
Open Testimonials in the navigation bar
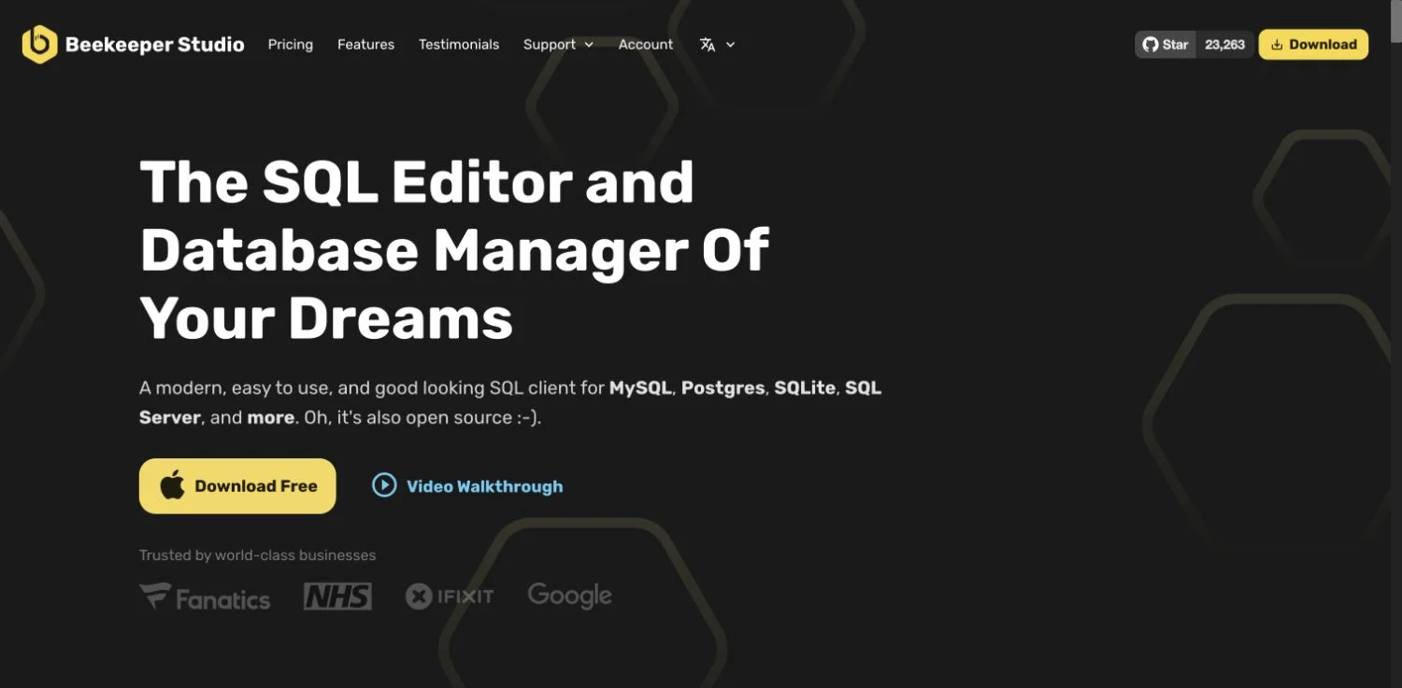(x=459, y=45)
